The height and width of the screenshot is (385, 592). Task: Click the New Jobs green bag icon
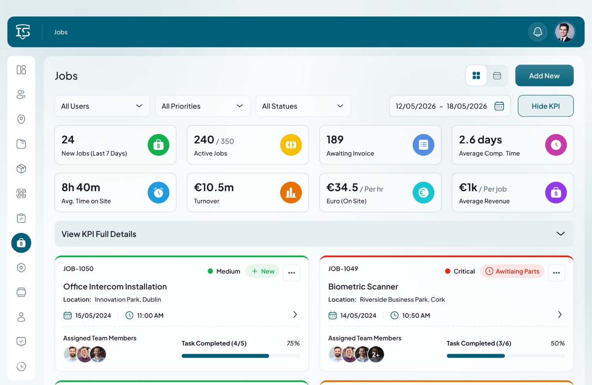pyautogui.click(x=159, y=145)
